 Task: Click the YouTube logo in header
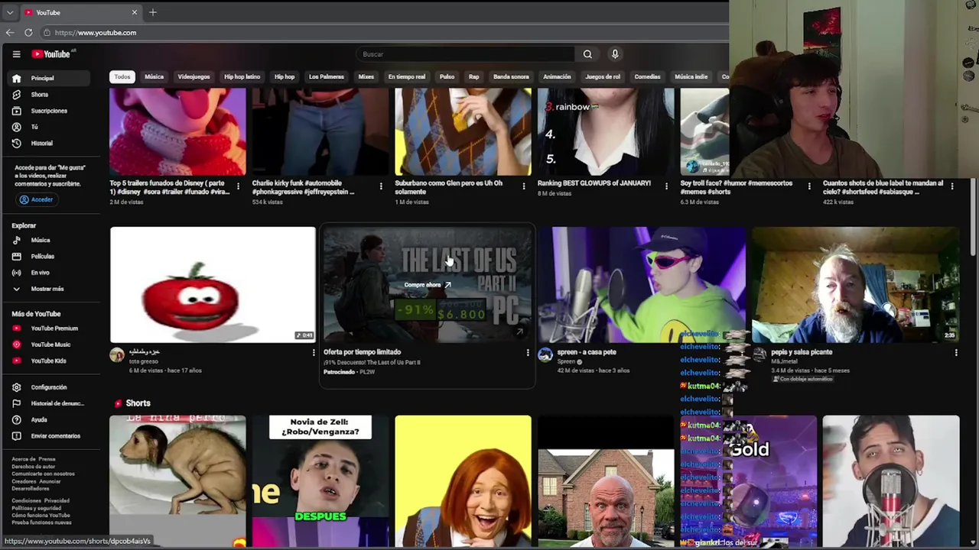click(51, 54)
